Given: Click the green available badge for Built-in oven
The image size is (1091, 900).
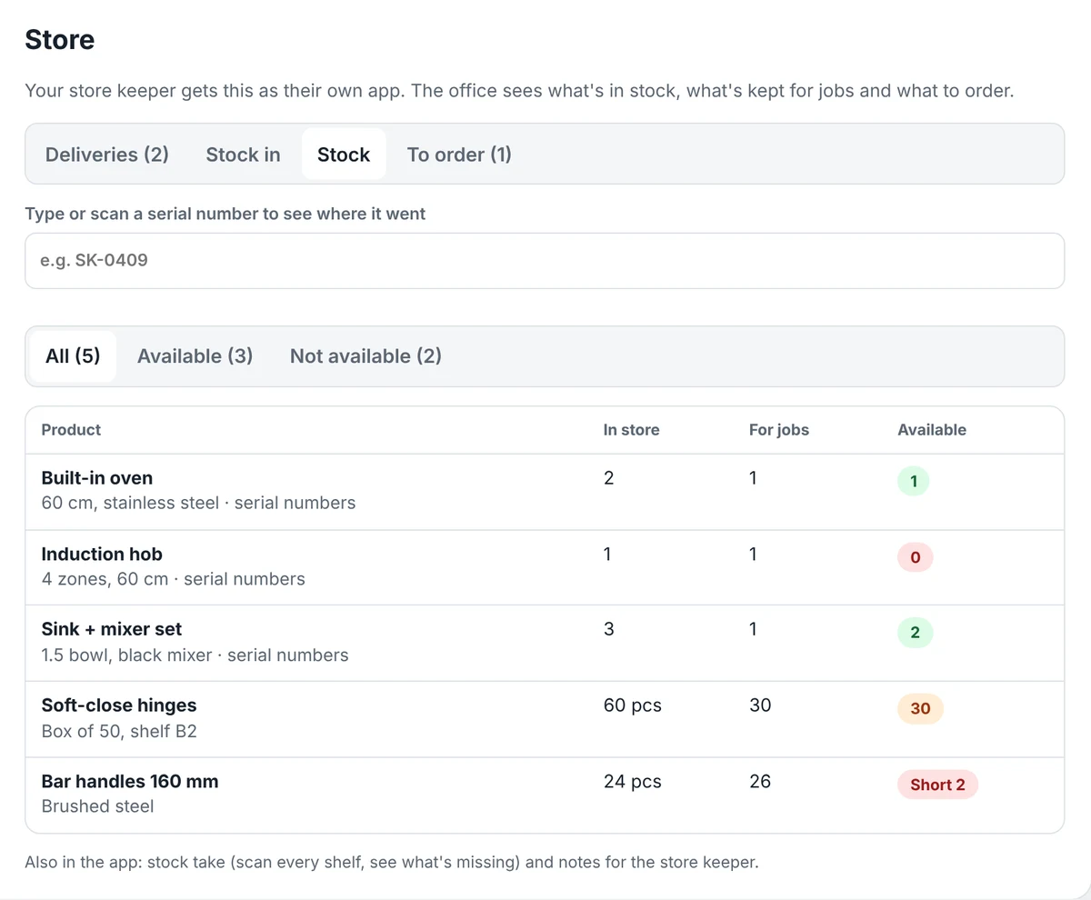Looking at the screenshot, I should (914, 482).
